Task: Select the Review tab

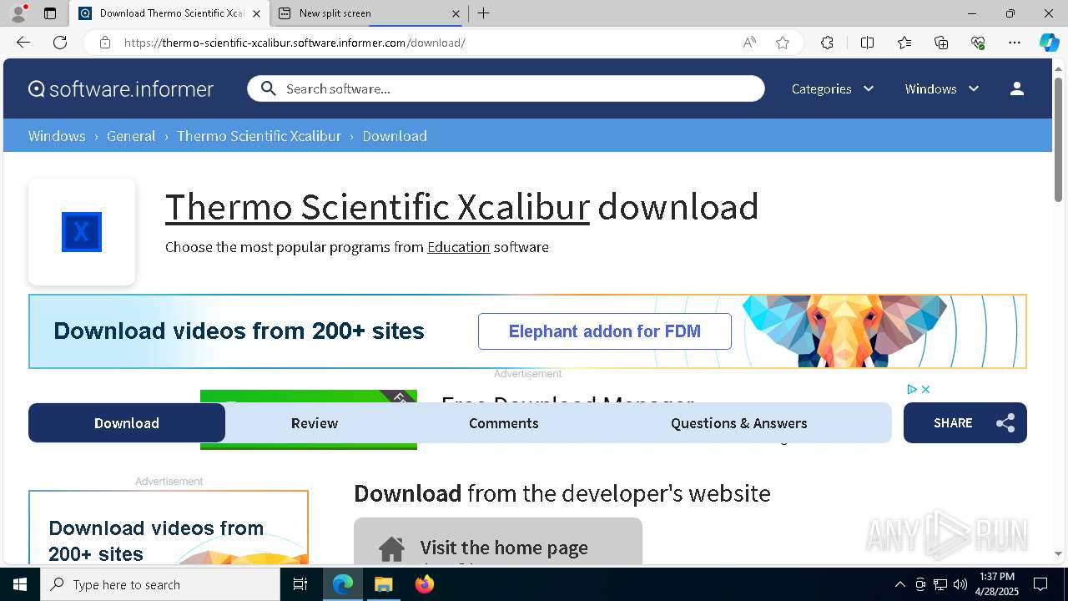Action: pos(315,423)
